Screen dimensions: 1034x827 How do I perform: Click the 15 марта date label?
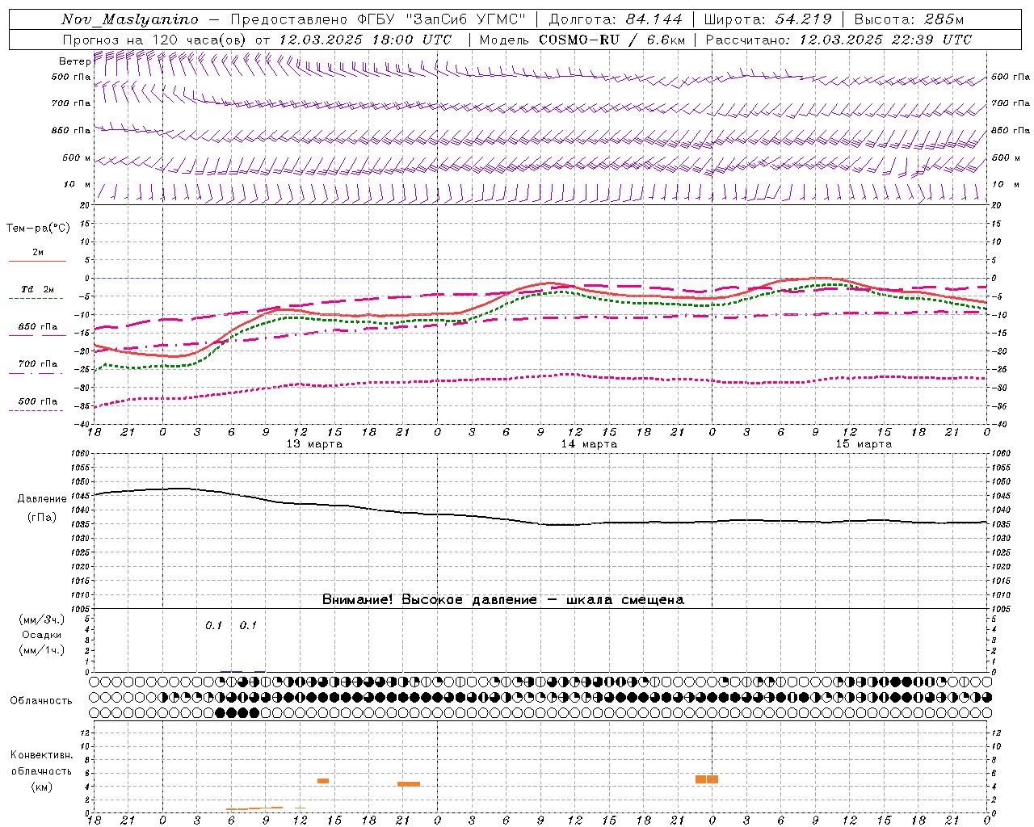click(864, 444)
